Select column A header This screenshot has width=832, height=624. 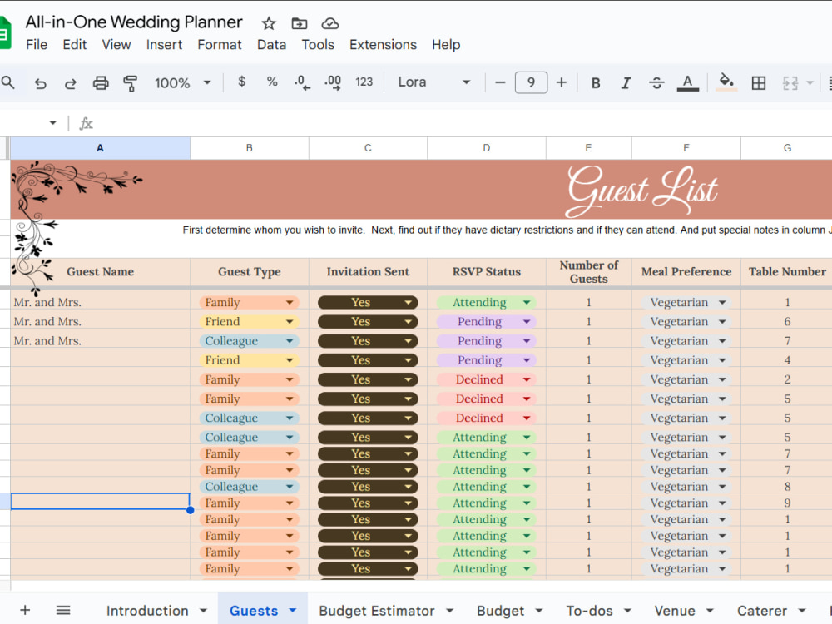pyautogui.click(x=101, y=148)
